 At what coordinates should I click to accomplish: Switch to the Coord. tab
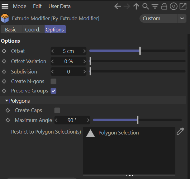33,30
